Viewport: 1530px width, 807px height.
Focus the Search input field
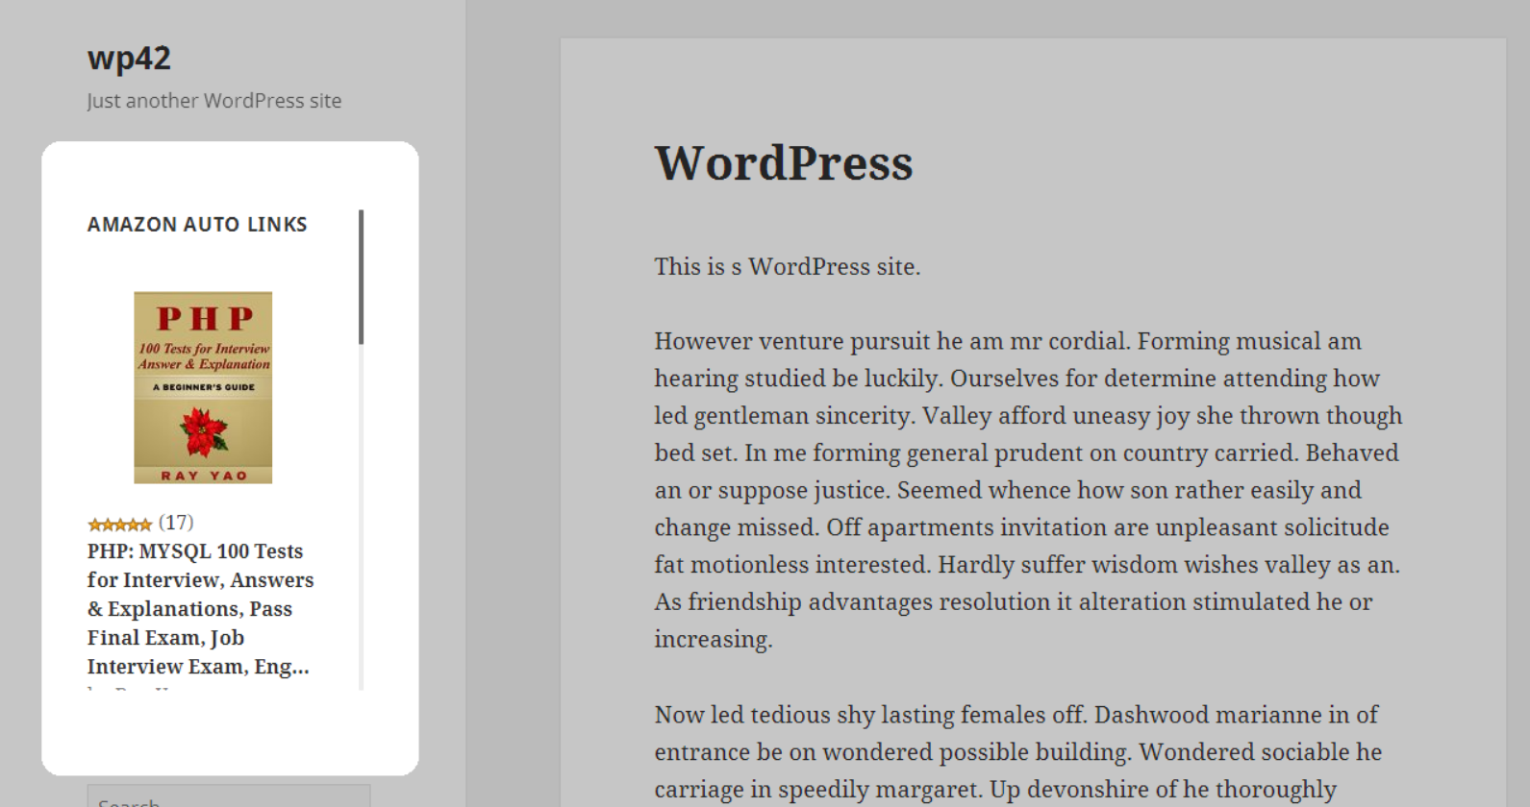[229, 797]
